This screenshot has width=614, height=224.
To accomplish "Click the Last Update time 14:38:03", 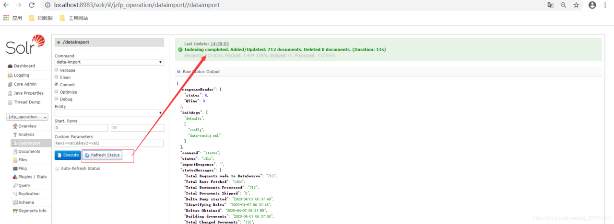I will tap(220, 44).
